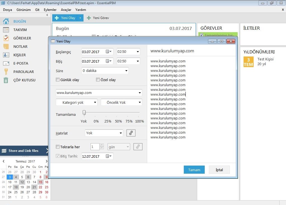Set Tamamlama slider to 100%
The width and height of the screenshot is (286, 205).
pyautogui.click(x=139, y=121)
